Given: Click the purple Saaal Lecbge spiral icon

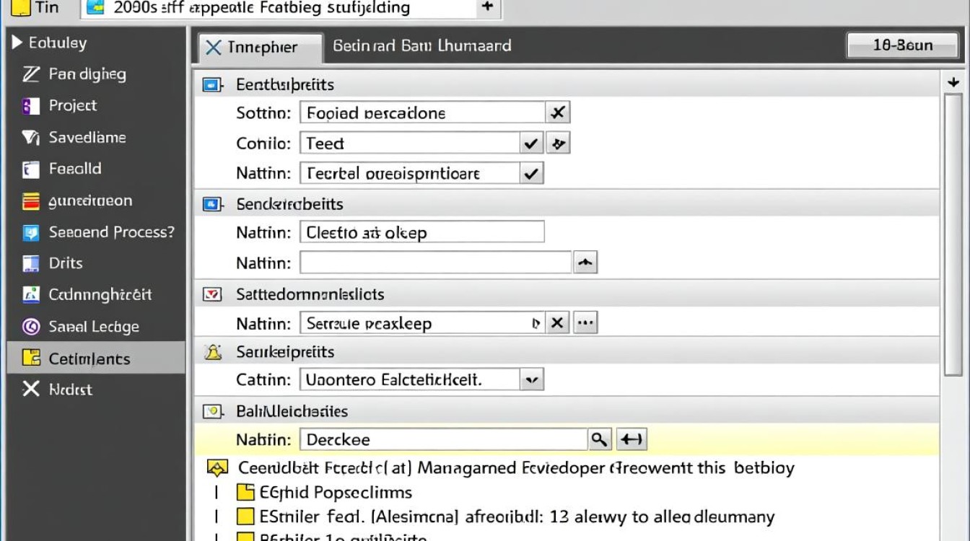Looking at the screenshot, I should coord(30,327).
